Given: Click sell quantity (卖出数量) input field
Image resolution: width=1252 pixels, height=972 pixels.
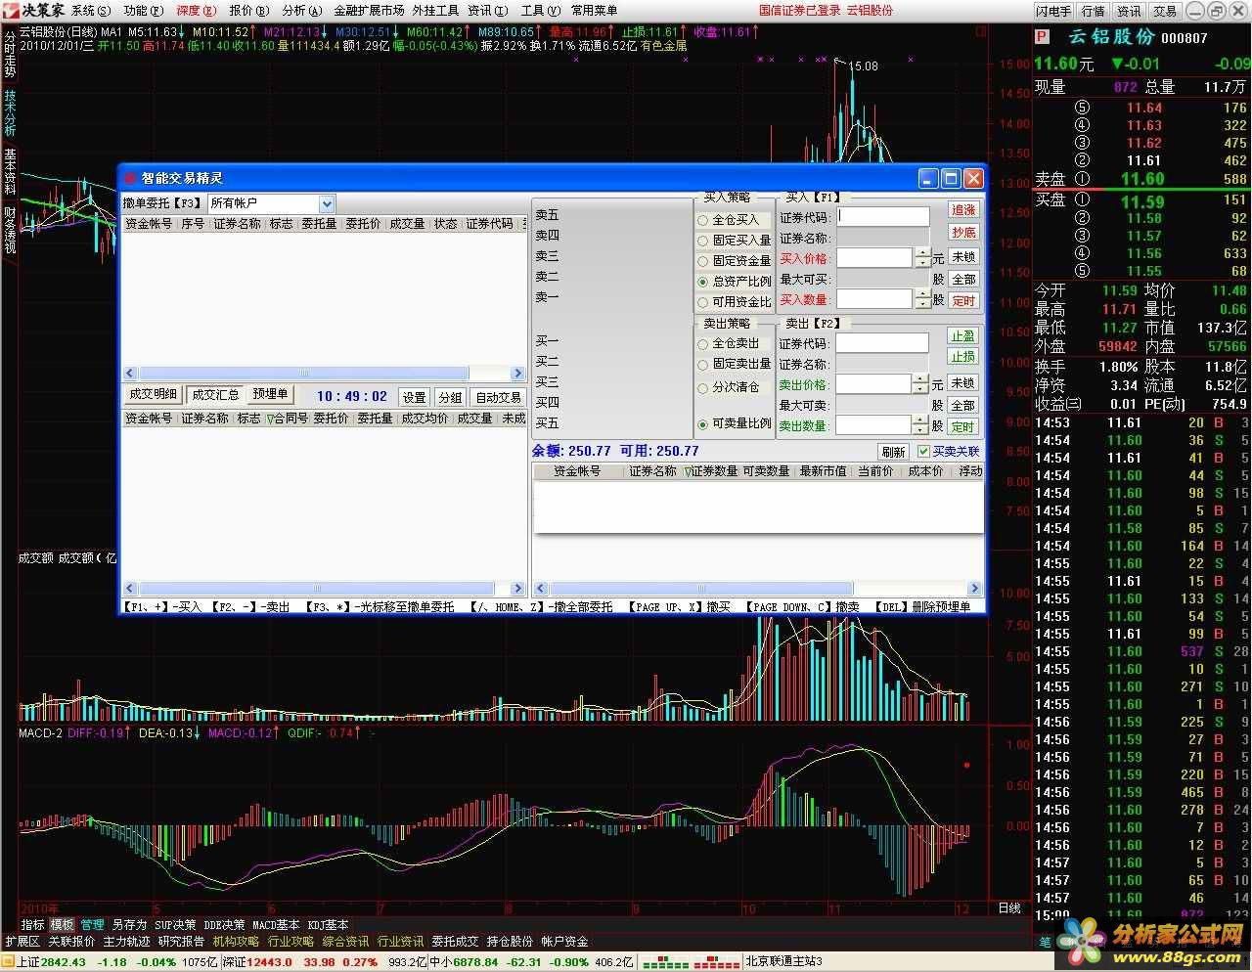Looking at the screenshot, I should coord(873,425).
